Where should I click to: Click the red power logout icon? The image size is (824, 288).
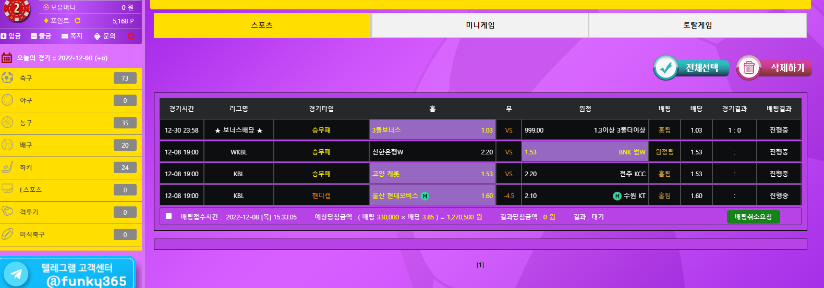(131, 36)
